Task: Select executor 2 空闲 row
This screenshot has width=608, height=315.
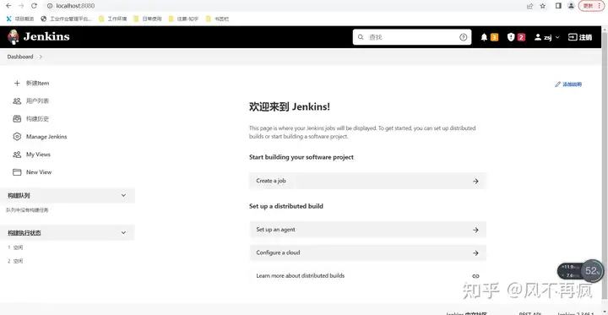Action: click(15, 261)
